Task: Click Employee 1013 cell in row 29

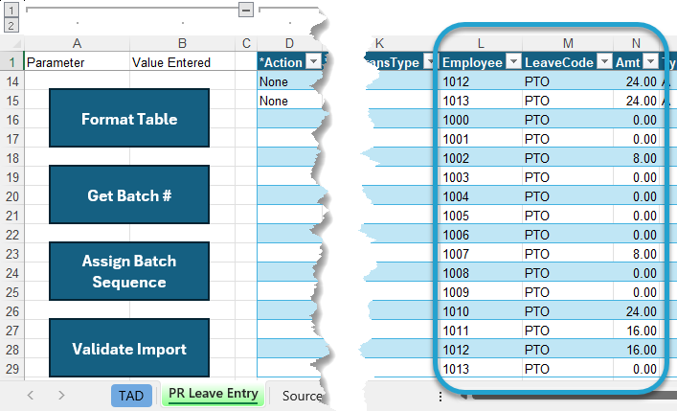Action: point(480,369)
